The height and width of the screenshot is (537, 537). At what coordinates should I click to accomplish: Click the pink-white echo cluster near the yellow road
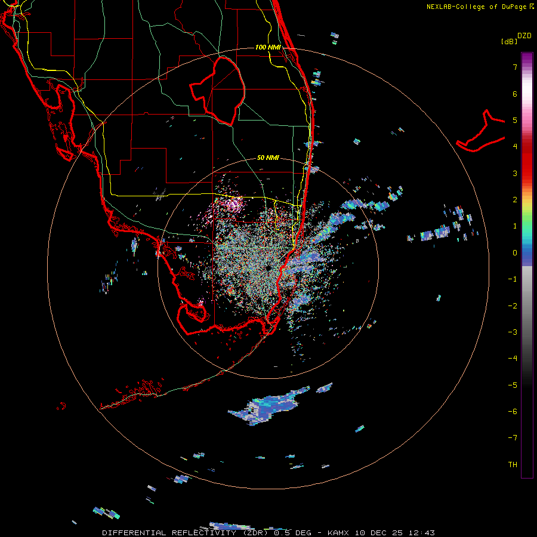tap(233, 205)
